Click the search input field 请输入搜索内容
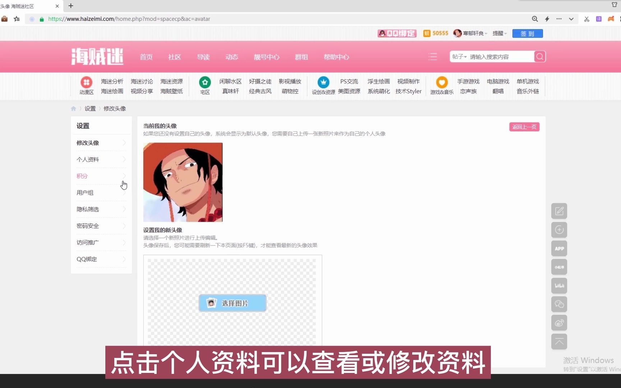 501,57
